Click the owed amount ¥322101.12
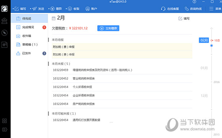The image size is (222, 138). point(78,28)
